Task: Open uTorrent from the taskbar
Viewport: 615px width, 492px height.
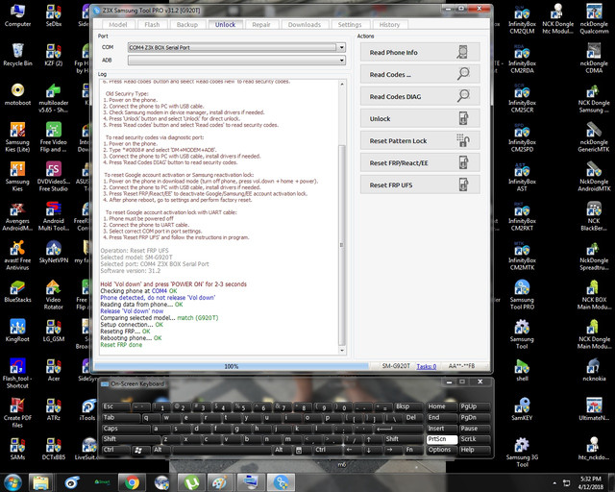Action: tap(191, 482)
